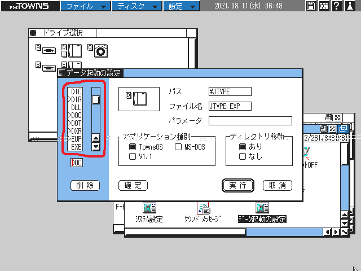361x271 pixels.
Task: Click the パラメータ input field
Action: pos(250,121)
